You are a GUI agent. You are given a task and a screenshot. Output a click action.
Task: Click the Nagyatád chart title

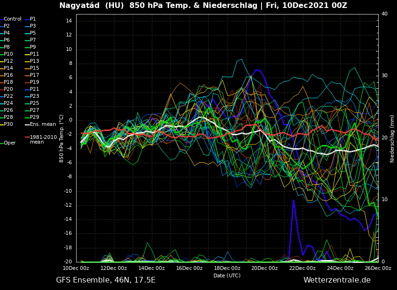(x=203, y=6)
